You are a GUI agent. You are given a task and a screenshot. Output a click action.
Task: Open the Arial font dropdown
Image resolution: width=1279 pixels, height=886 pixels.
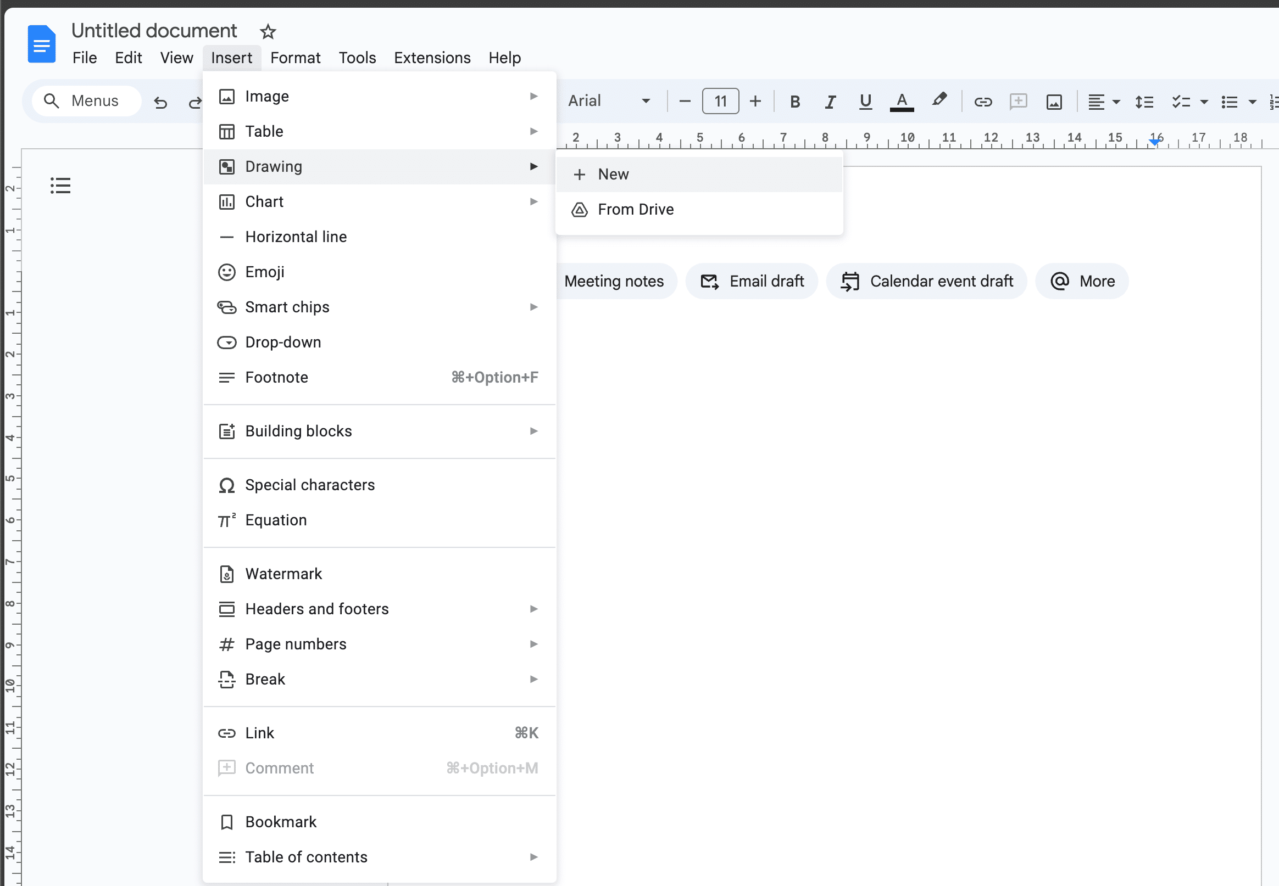609,101
